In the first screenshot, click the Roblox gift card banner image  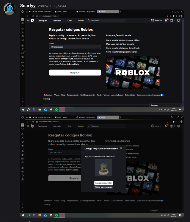133,73
